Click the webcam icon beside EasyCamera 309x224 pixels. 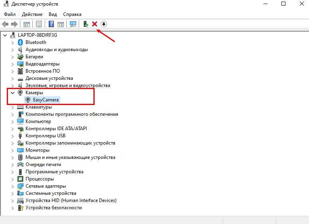tap(28, 100)
